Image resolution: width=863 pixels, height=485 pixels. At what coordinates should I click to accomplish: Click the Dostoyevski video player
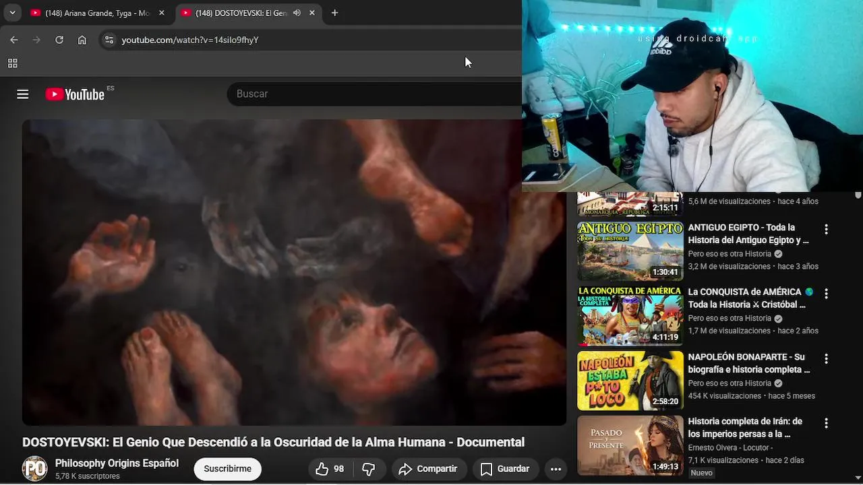[x=294, y=272]
